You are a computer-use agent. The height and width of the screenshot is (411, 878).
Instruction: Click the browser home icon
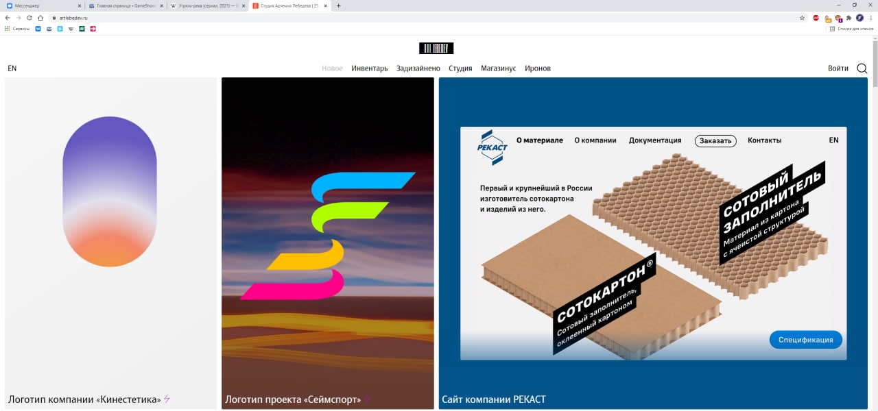point(40,18)
